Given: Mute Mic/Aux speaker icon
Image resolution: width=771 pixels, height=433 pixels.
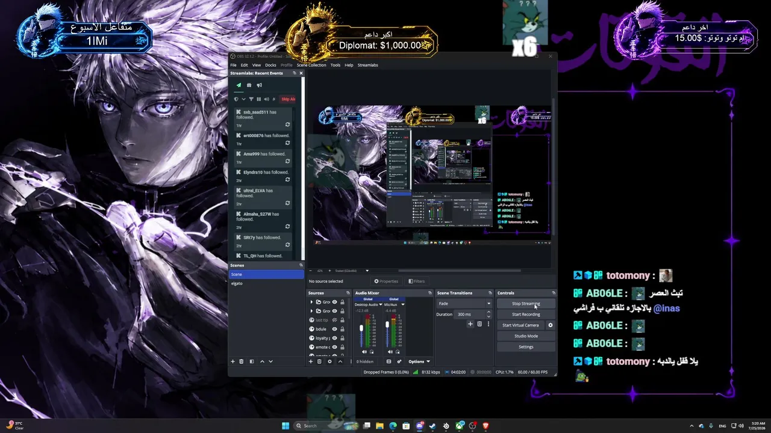Looking at the screenshot, I should (390, 352).
